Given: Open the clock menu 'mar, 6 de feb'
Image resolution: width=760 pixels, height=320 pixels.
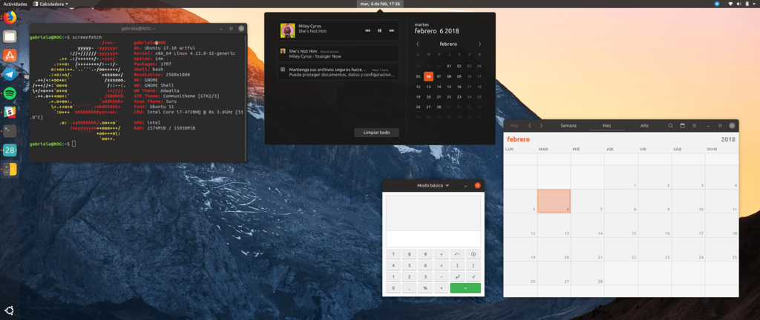Looking at the screenshot, I should (x=380, y=4).
